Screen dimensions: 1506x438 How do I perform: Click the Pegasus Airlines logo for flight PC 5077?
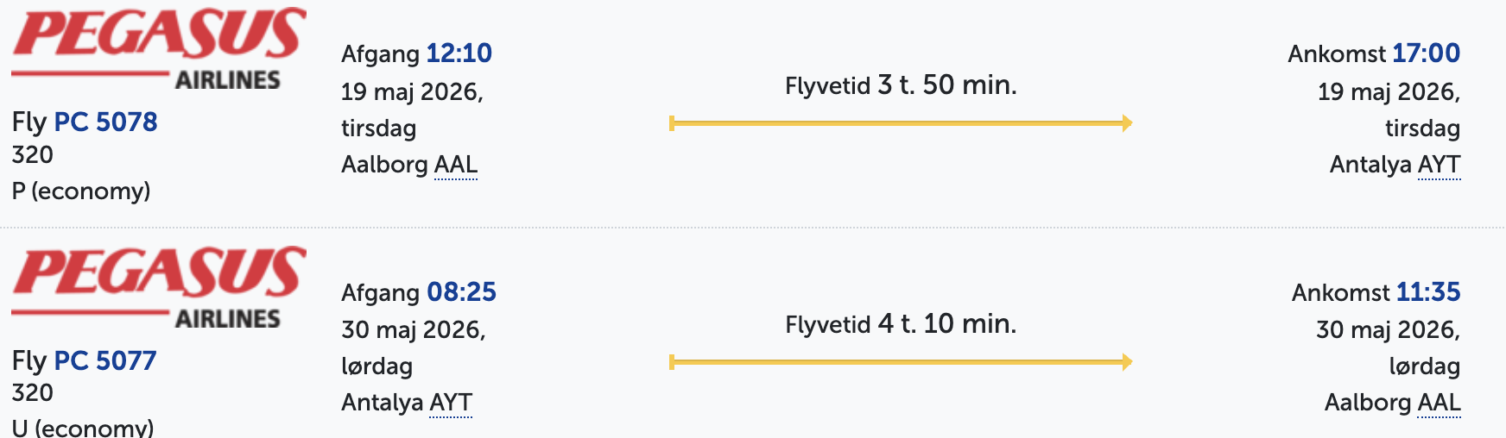159,287
